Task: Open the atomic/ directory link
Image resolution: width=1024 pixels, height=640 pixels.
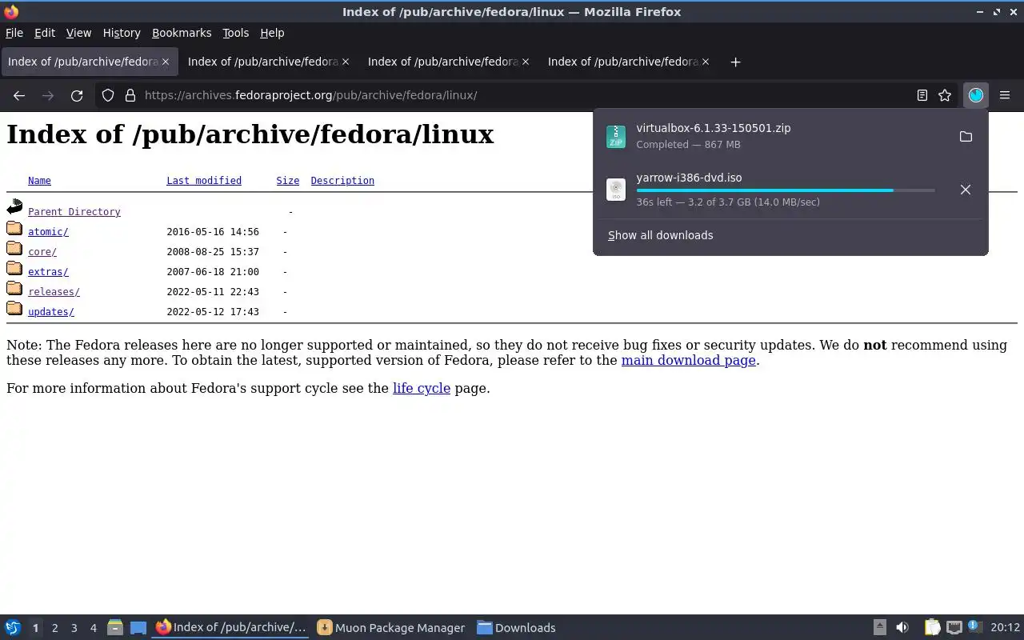Action: pyautogui.click(x=48, y=232)
